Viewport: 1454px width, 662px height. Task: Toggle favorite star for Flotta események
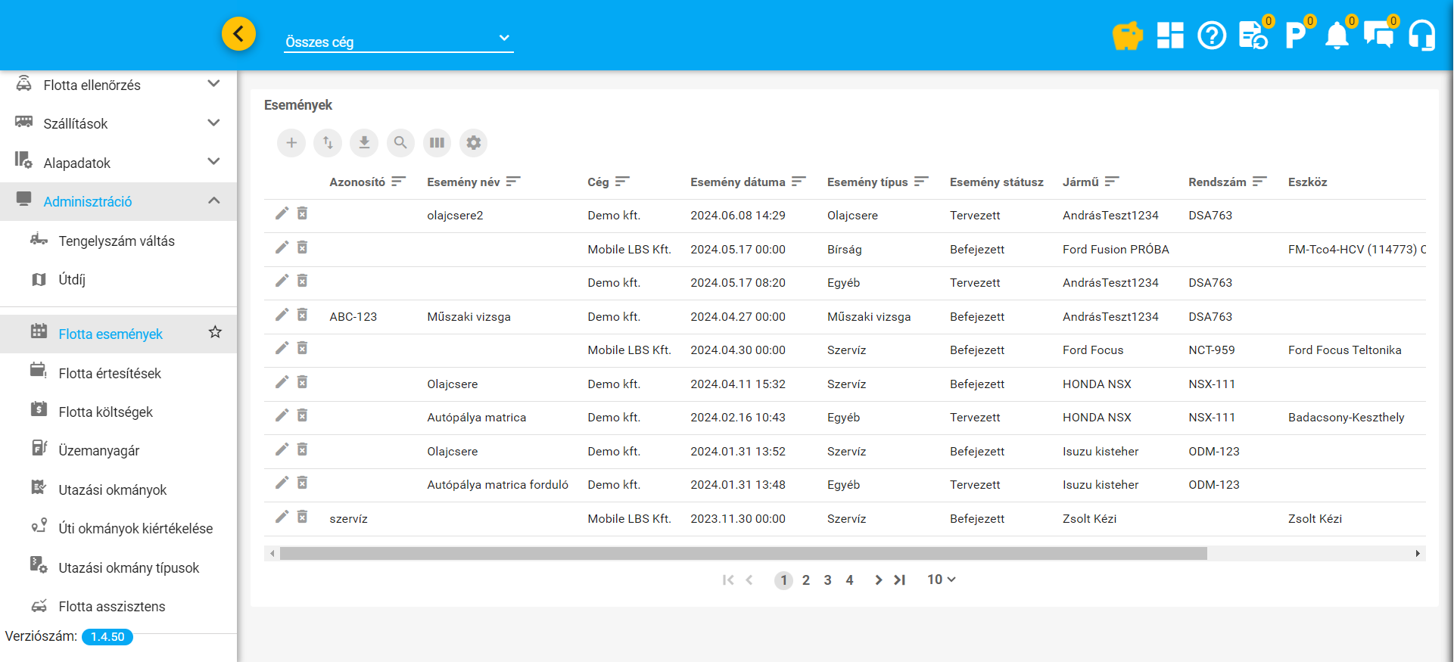(x=215, y=332)
